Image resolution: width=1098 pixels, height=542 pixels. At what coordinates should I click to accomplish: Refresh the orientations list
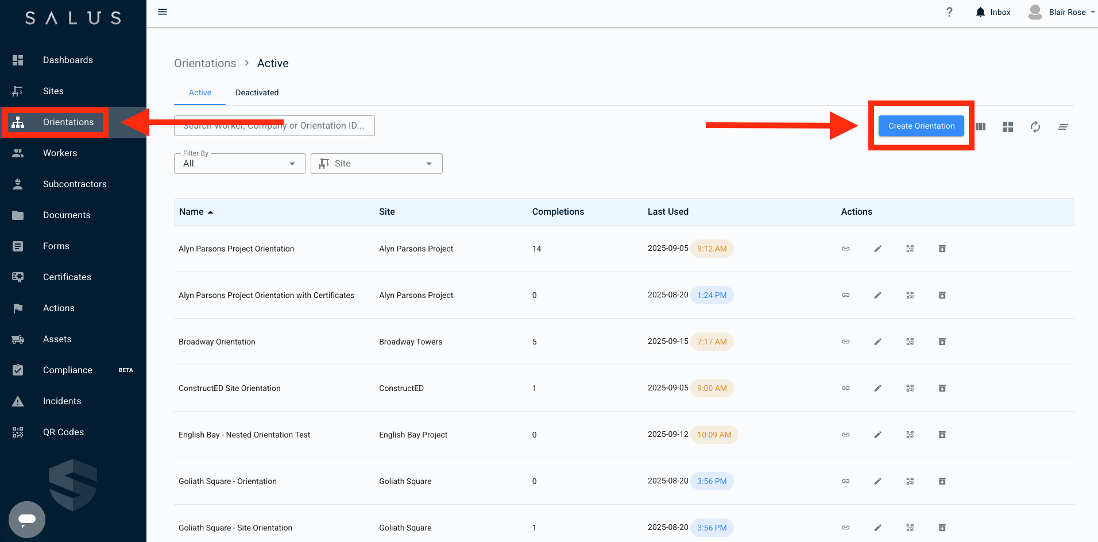pyautogui.click(x=1035, y=126)
